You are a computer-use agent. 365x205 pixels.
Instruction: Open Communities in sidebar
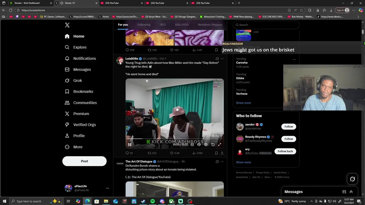point(81,102)
